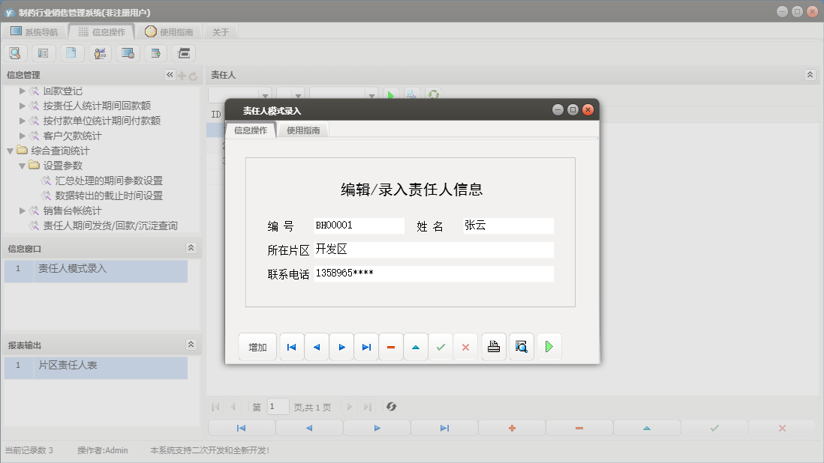824x463 pixels.
Task: Click the print icon in the dialog
Action: point(493,346)
